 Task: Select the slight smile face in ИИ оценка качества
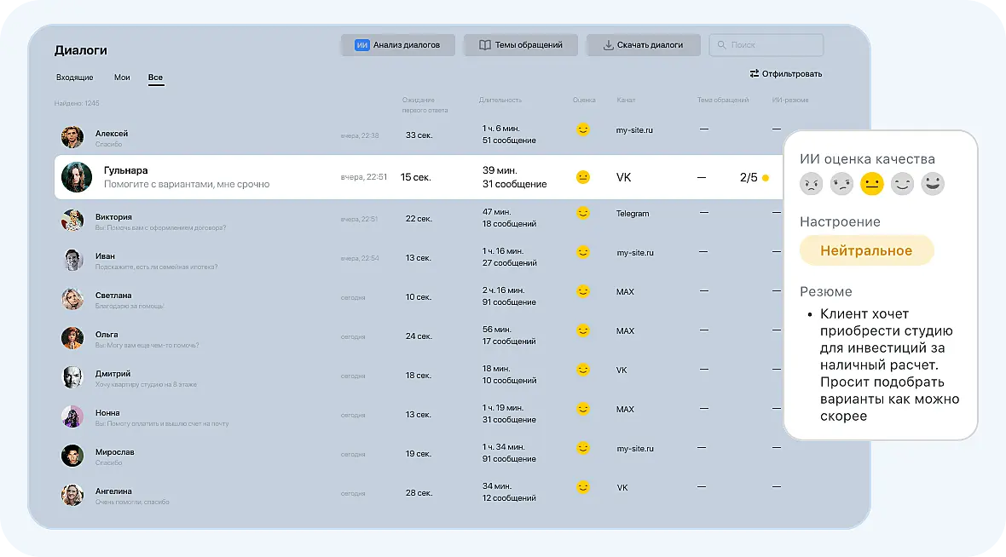click(x=902, y=184)
